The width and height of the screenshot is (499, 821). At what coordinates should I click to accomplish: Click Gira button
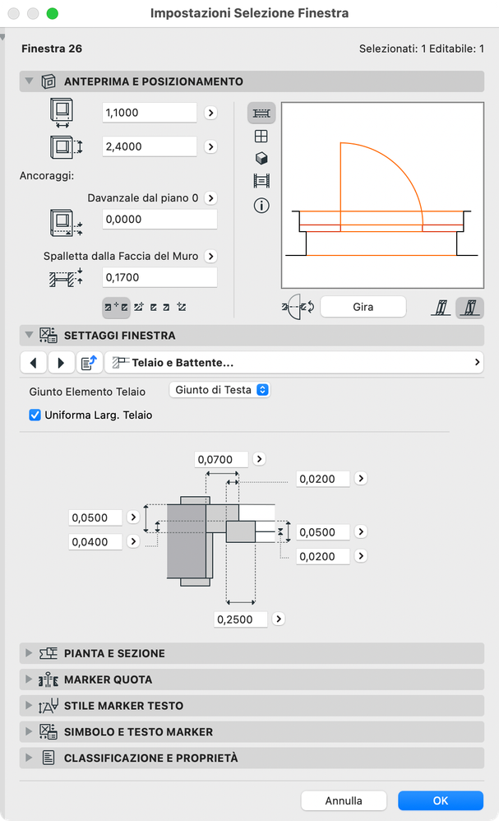(363, 307)
